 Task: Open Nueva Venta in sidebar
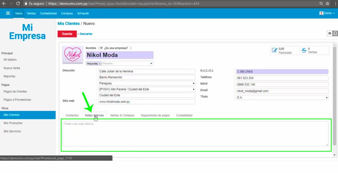click(12, 68)
